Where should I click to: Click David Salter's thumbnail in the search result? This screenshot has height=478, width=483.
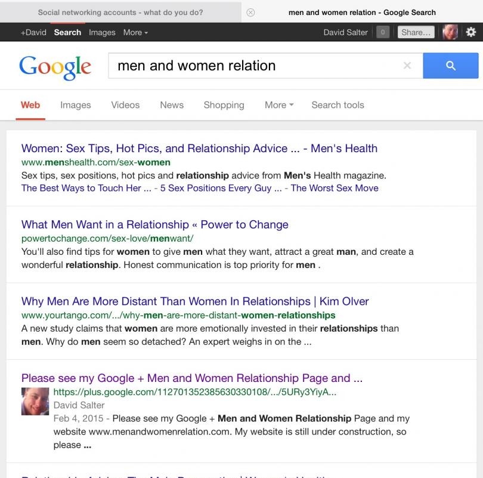[x=35, y=401]
